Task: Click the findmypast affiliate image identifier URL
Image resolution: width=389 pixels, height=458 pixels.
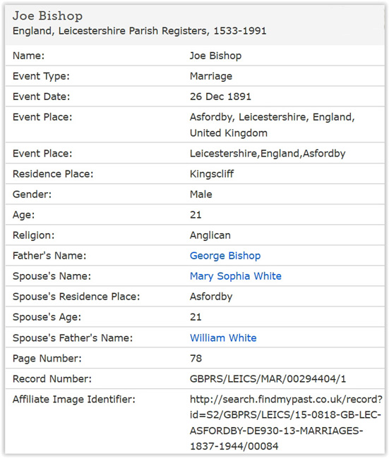Action: 286,423
